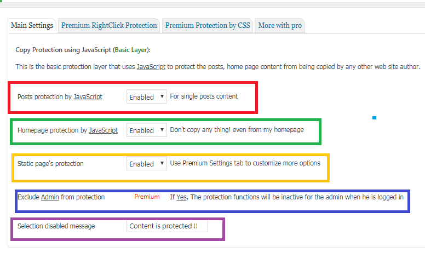
Task: Open the Posts protection Enabled dropdown
Action: pyautogui.click(x=146, y=97)
